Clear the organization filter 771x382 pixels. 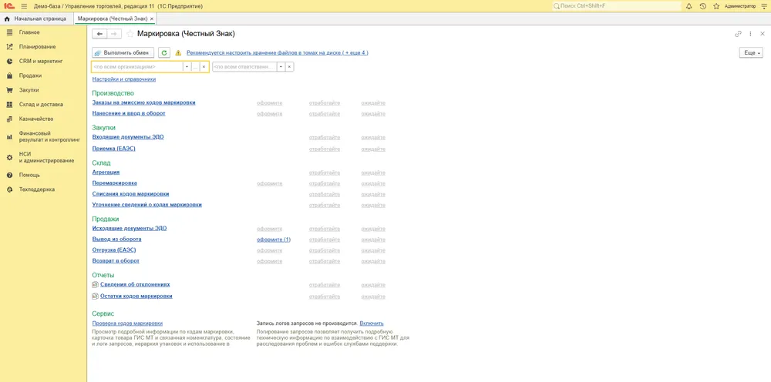[x=204, y=67]
